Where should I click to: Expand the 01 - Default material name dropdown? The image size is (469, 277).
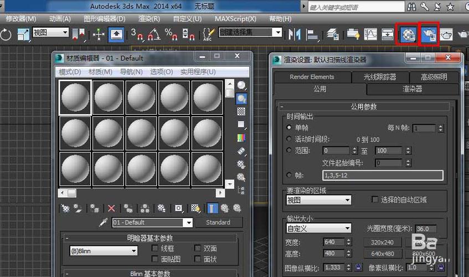pos(188,223)
